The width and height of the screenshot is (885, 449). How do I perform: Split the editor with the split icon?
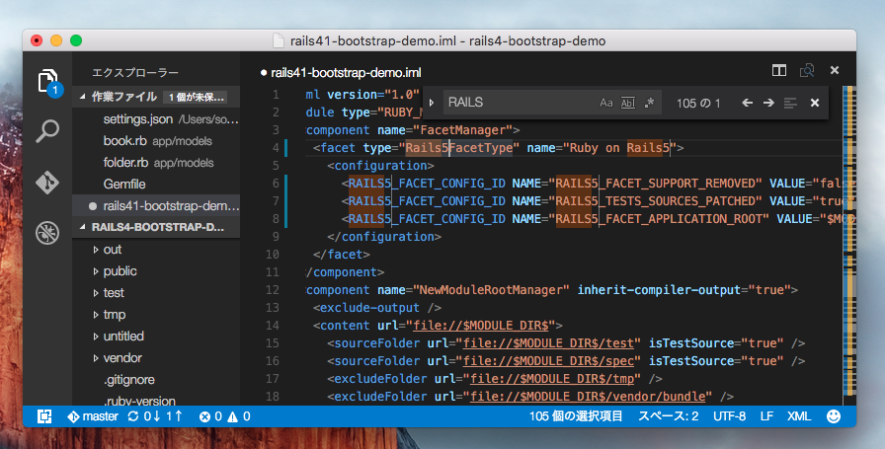coord(779,71)
